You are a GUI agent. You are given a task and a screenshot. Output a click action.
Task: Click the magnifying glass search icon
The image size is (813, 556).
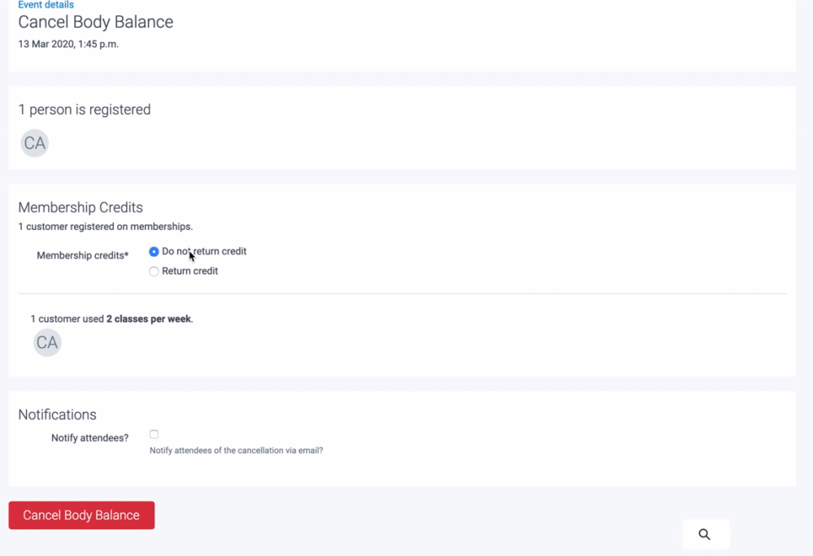coord(704,534)
